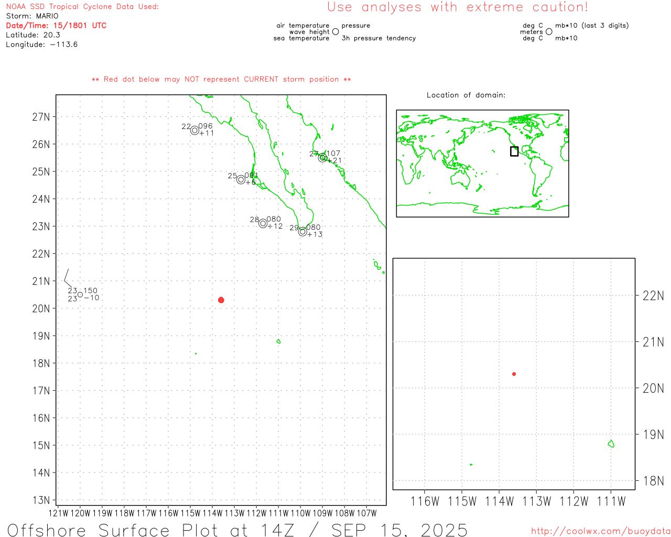The image size is (671, 537).
Task: Click the 114W longitude label on main map
Action: pos(212,513)
